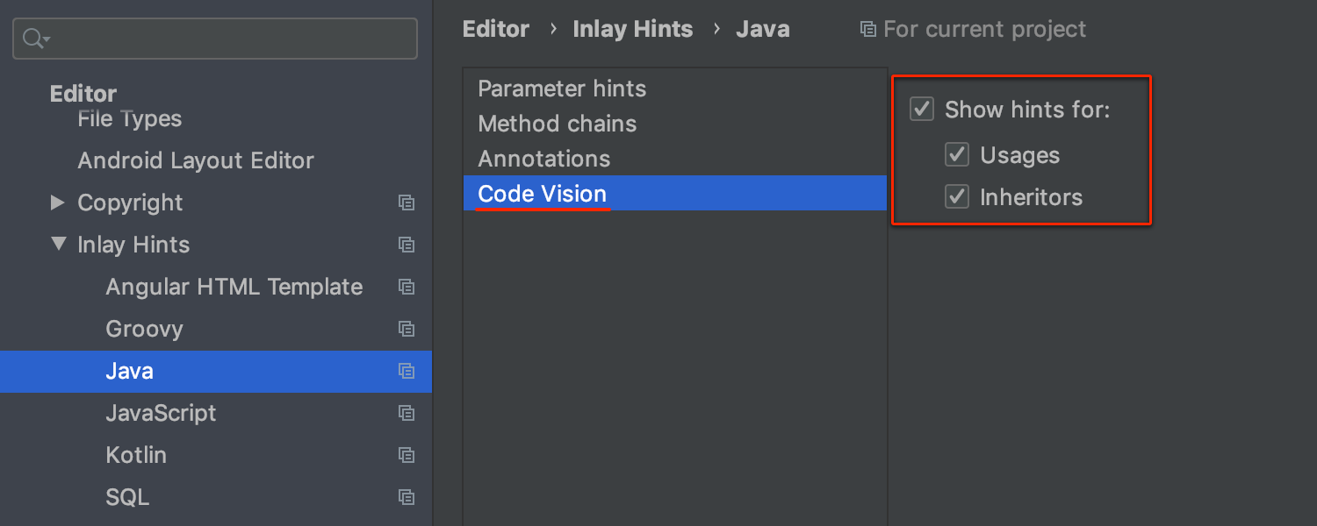Screen dimensions: 1317x526
Task: Disable the Usages checkbox
Action: point(957,153)
